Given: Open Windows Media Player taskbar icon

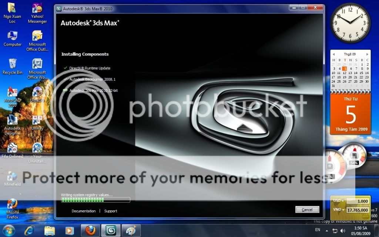Looking at the screenshot, I should point(70,231).
